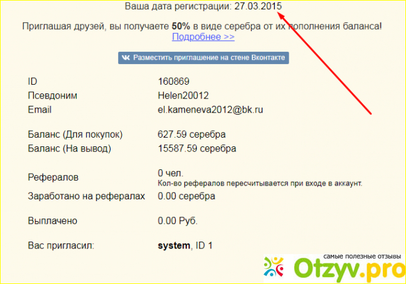406x284 pixels.
Task: Click the inviter name "system"
Action: tap(174, 246)
